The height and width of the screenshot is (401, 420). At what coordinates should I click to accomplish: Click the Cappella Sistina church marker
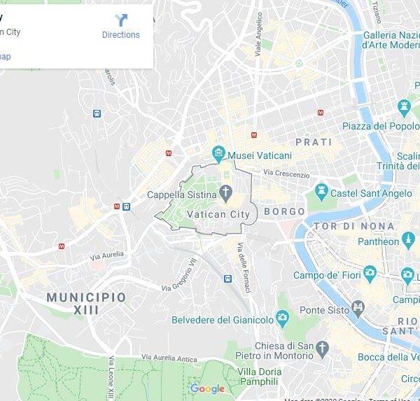(225, 194)
